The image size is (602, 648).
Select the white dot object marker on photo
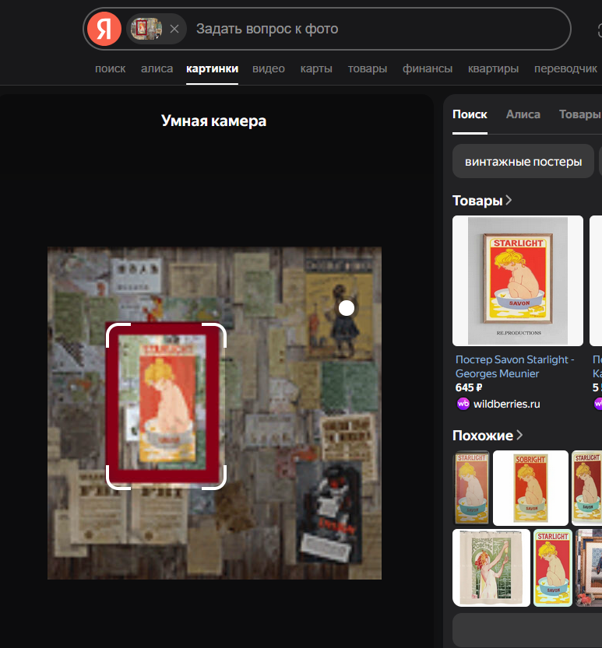pos(347,308)
